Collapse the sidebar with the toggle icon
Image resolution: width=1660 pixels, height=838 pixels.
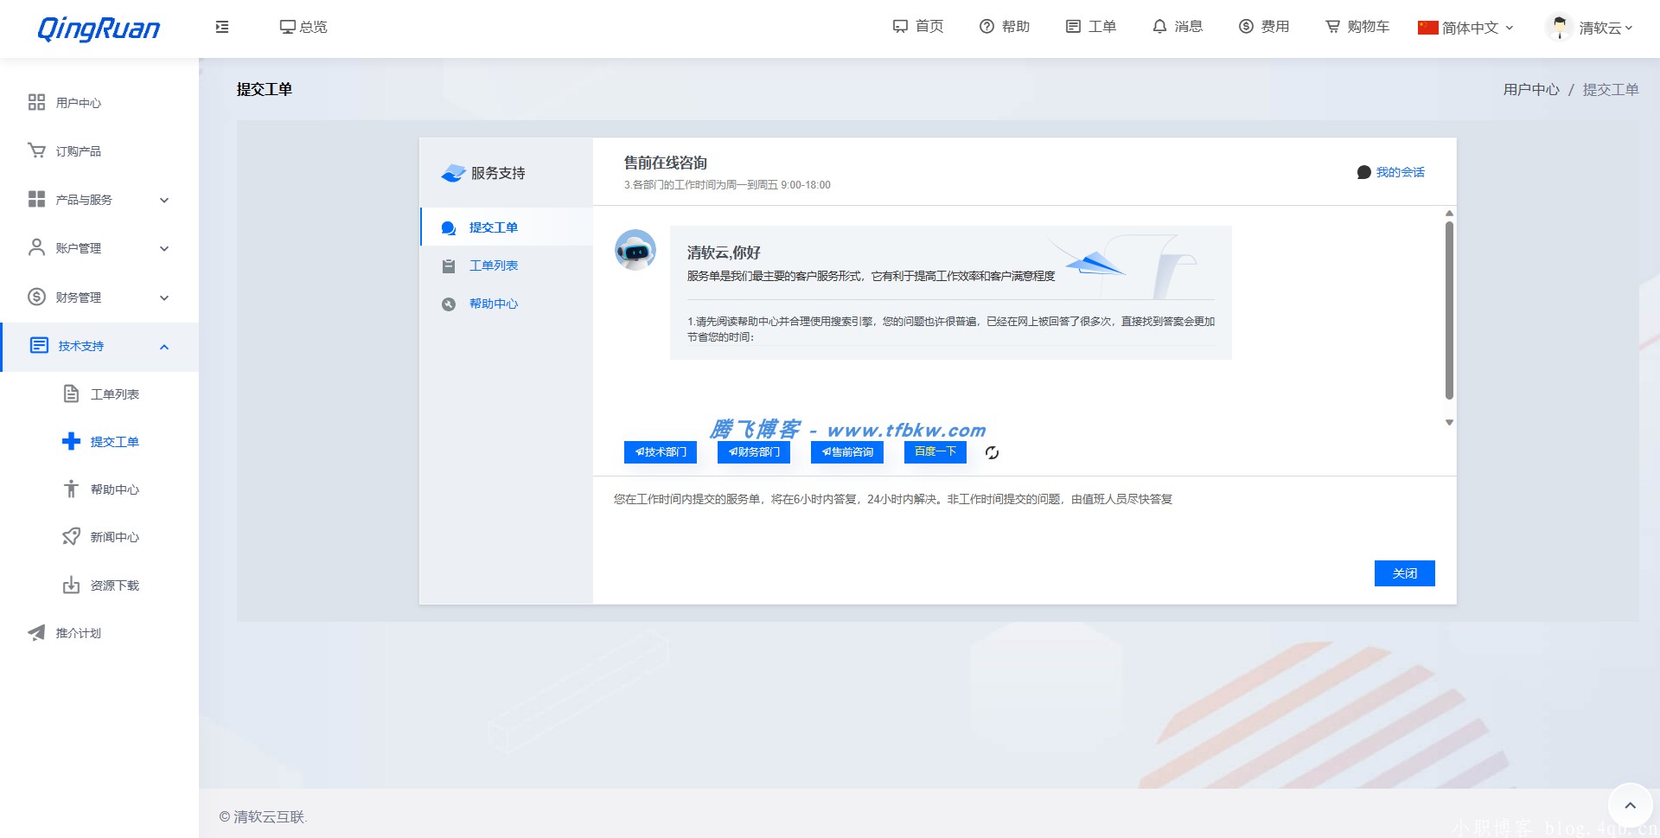point(221,27)
